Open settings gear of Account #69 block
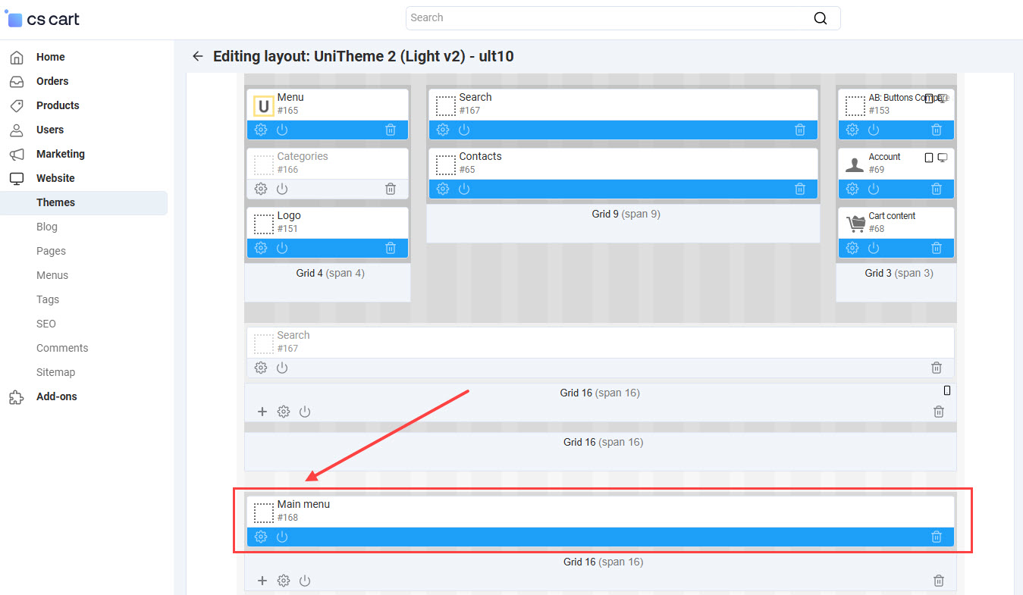Screen dimensions: 1023x595 (852, 189)
